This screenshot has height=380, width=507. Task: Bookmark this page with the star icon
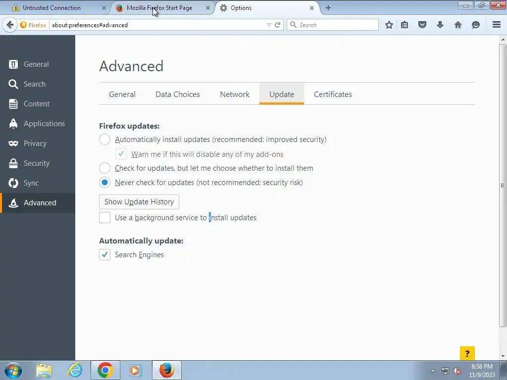(x=389, y=25)
